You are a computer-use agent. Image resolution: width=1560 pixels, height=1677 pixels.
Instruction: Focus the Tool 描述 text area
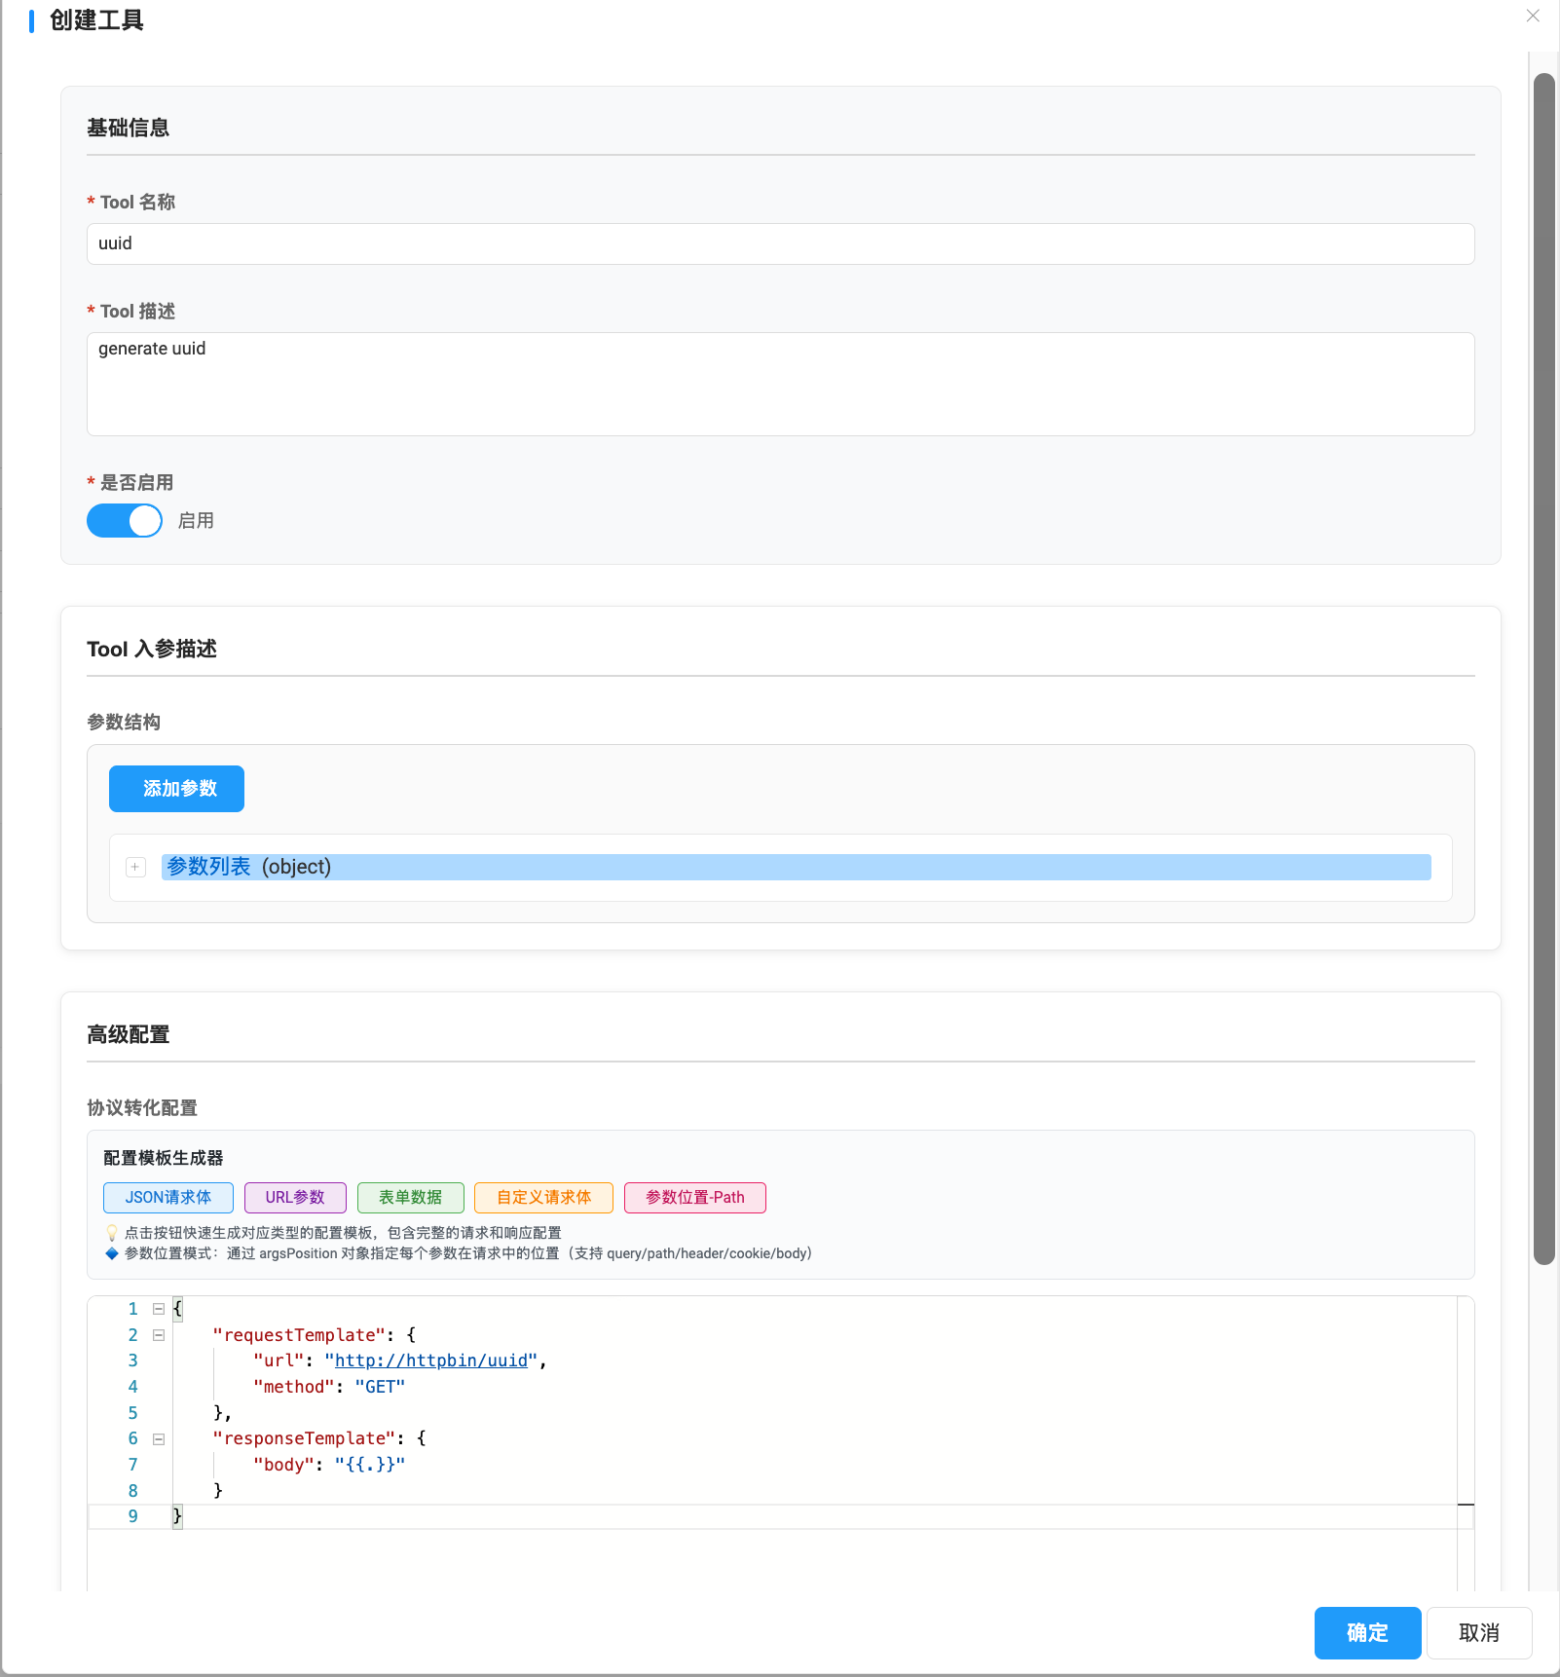tap(780, 384)
